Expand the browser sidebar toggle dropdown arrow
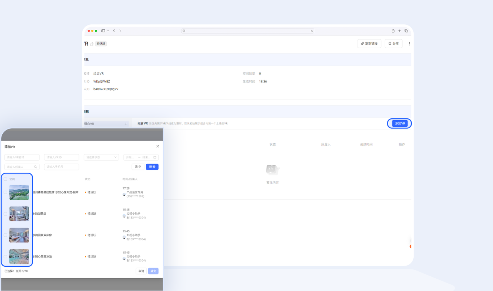 point(108,31)
